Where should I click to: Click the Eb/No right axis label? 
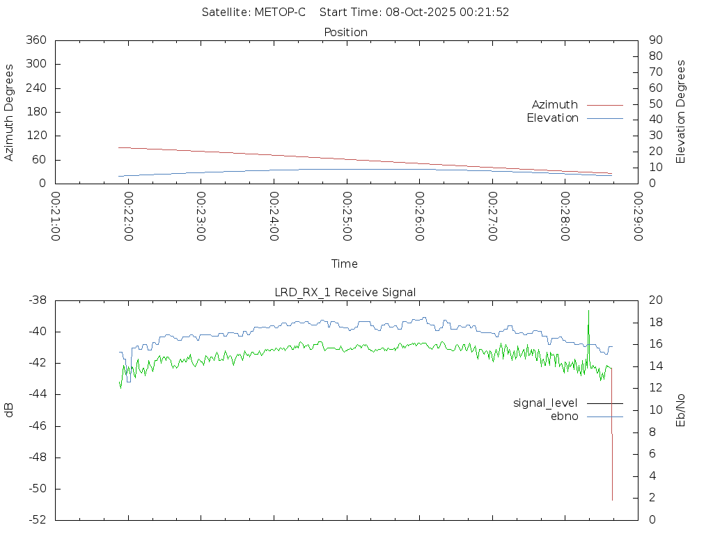click(x=681, y=410)
